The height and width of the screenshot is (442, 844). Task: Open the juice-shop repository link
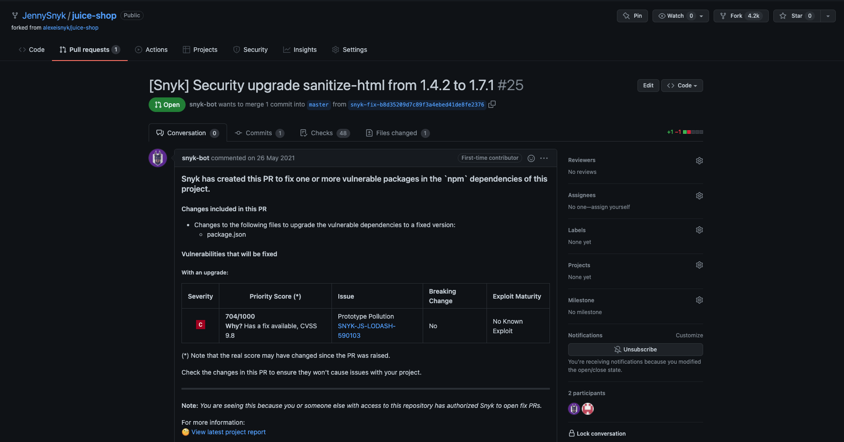point(94,15)
